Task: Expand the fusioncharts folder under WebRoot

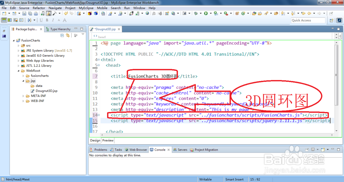Action: click(x=23, y=76)
